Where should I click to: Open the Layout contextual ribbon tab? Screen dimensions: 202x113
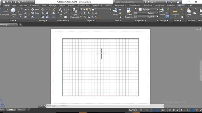181,5
